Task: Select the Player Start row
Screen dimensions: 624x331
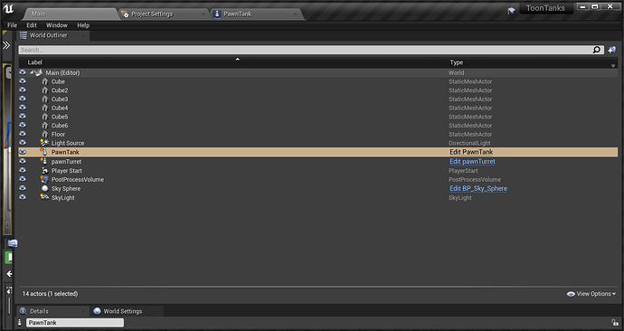Action: pos(318,170)
